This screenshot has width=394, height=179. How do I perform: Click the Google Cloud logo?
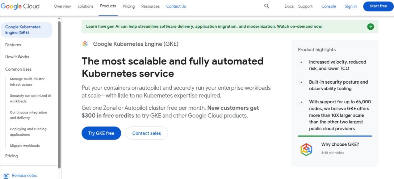point(20,6)
